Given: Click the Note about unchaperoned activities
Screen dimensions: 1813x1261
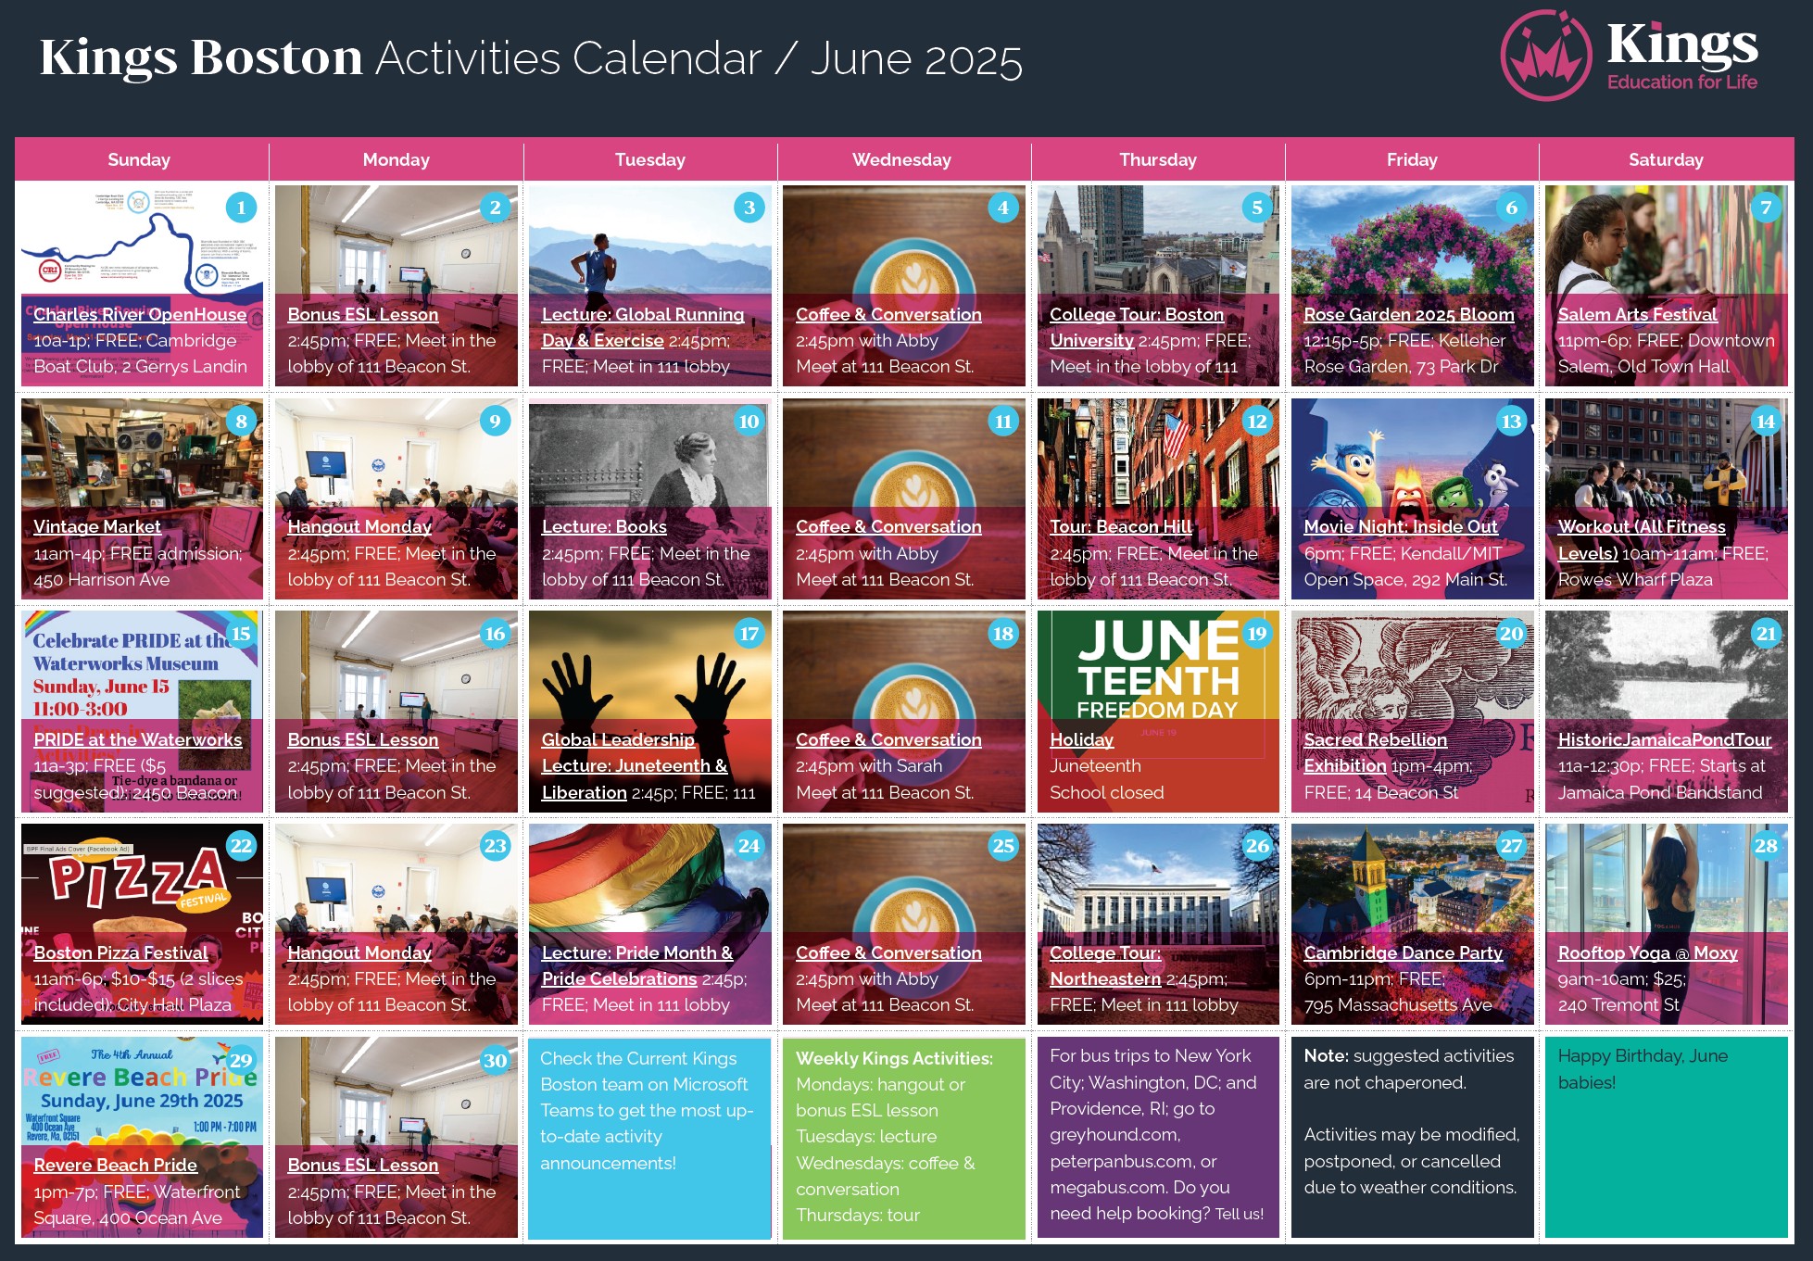Looking at the screenshot, I should pos(1412,1139).
